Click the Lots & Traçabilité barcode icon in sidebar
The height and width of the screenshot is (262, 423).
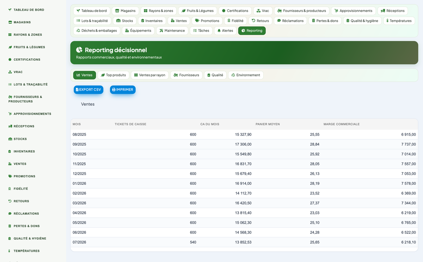(10, 84)
